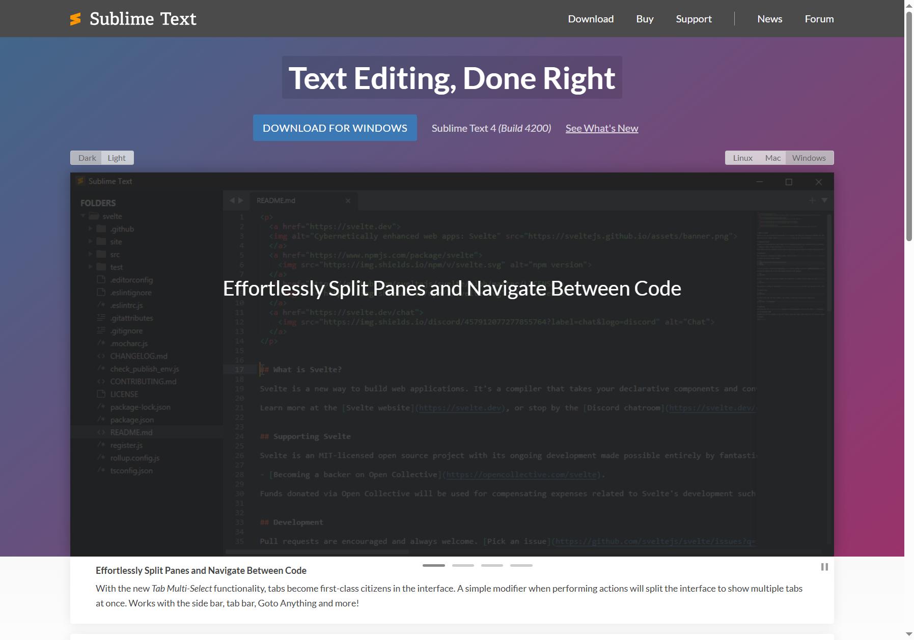Open .eslintignore in the sidebar
The image size is (914, 640).
click(131, 293)
